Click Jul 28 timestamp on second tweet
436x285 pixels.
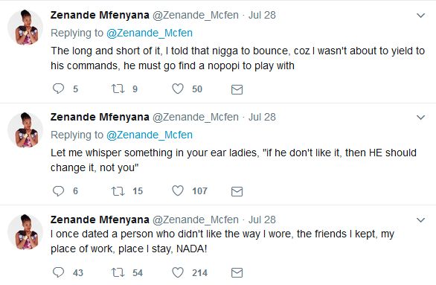coord(262,117)
